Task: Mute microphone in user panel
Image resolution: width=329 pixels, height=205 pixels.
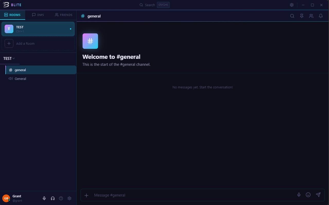Action: (x=44, y=198)
